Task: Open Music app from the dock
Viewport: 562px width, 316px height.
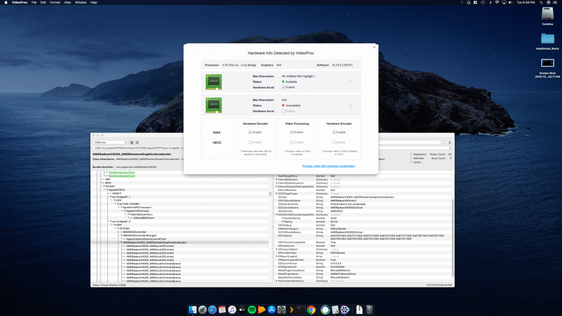Action: coord(232,310)
